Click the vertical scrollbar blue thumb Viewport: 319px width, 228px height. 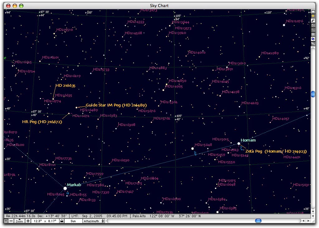pyautogui.click(x=313, y=94)
